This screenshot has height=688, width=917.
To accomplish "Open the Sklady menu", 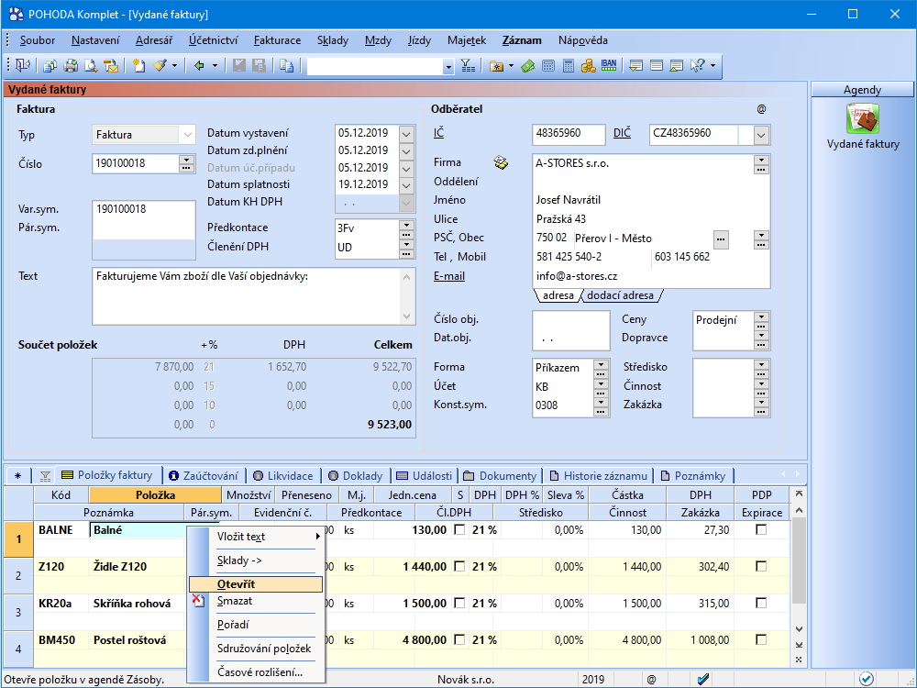I will pos(332,40).
